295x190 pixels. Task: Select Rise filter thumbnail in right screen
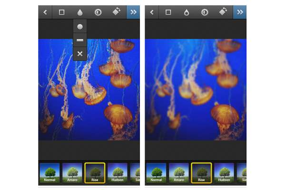click(x=201, y=173)
